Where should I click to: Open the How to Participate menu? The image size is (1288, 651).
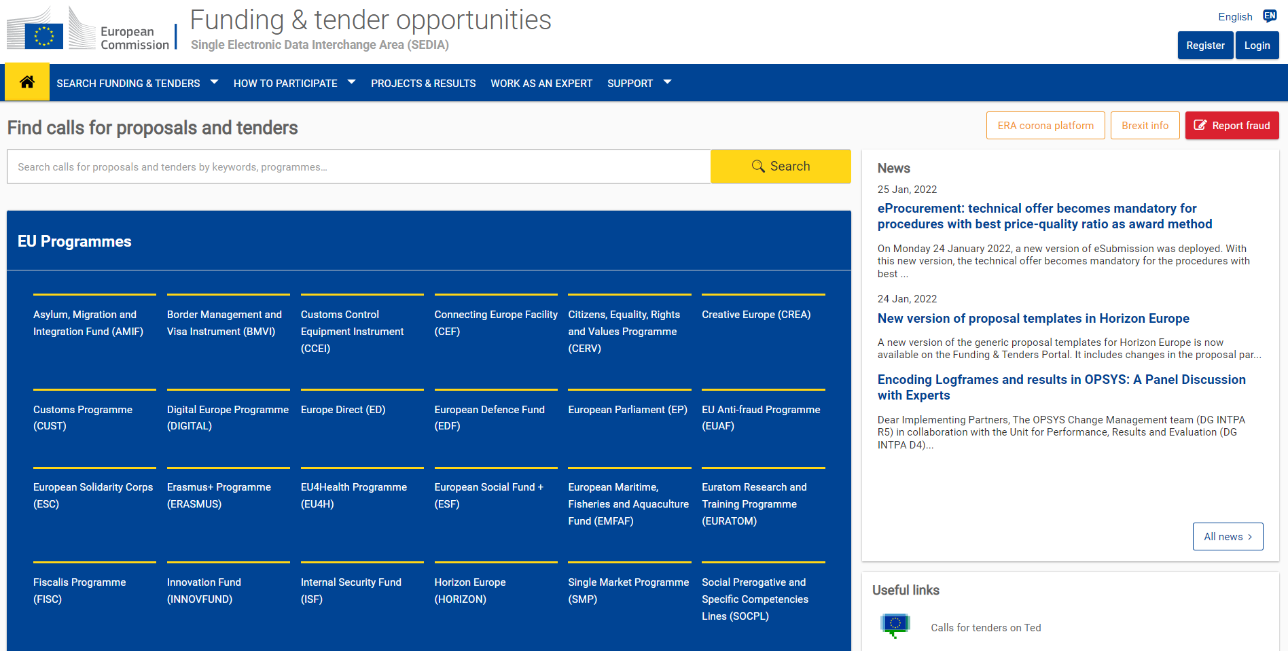[x=285, y=83]
